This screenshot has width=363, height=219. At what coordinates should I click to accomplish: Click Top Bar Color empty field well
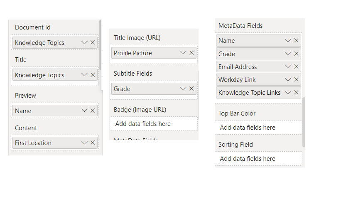coord(258,128)
